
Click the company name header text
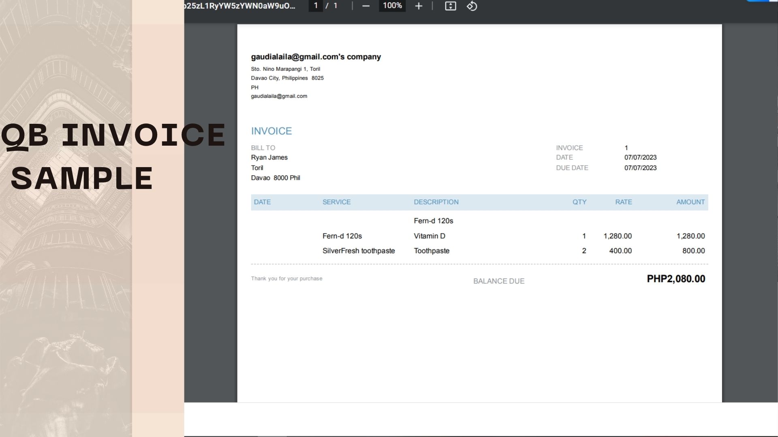pos(316,57)
